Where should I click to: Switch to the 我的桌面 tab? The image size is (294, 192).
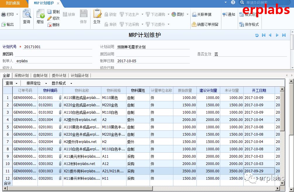(x=13, y=3)
